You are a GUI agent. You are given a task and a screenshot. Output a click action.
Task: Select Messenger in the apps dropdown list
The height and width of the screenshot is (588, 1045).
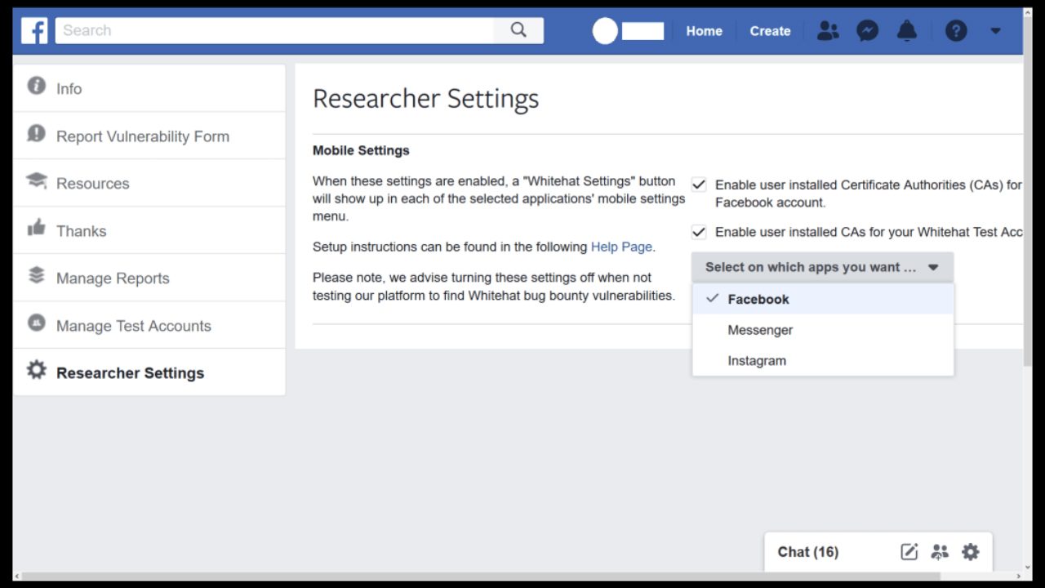pyautogui.click(x=823, y=330)
